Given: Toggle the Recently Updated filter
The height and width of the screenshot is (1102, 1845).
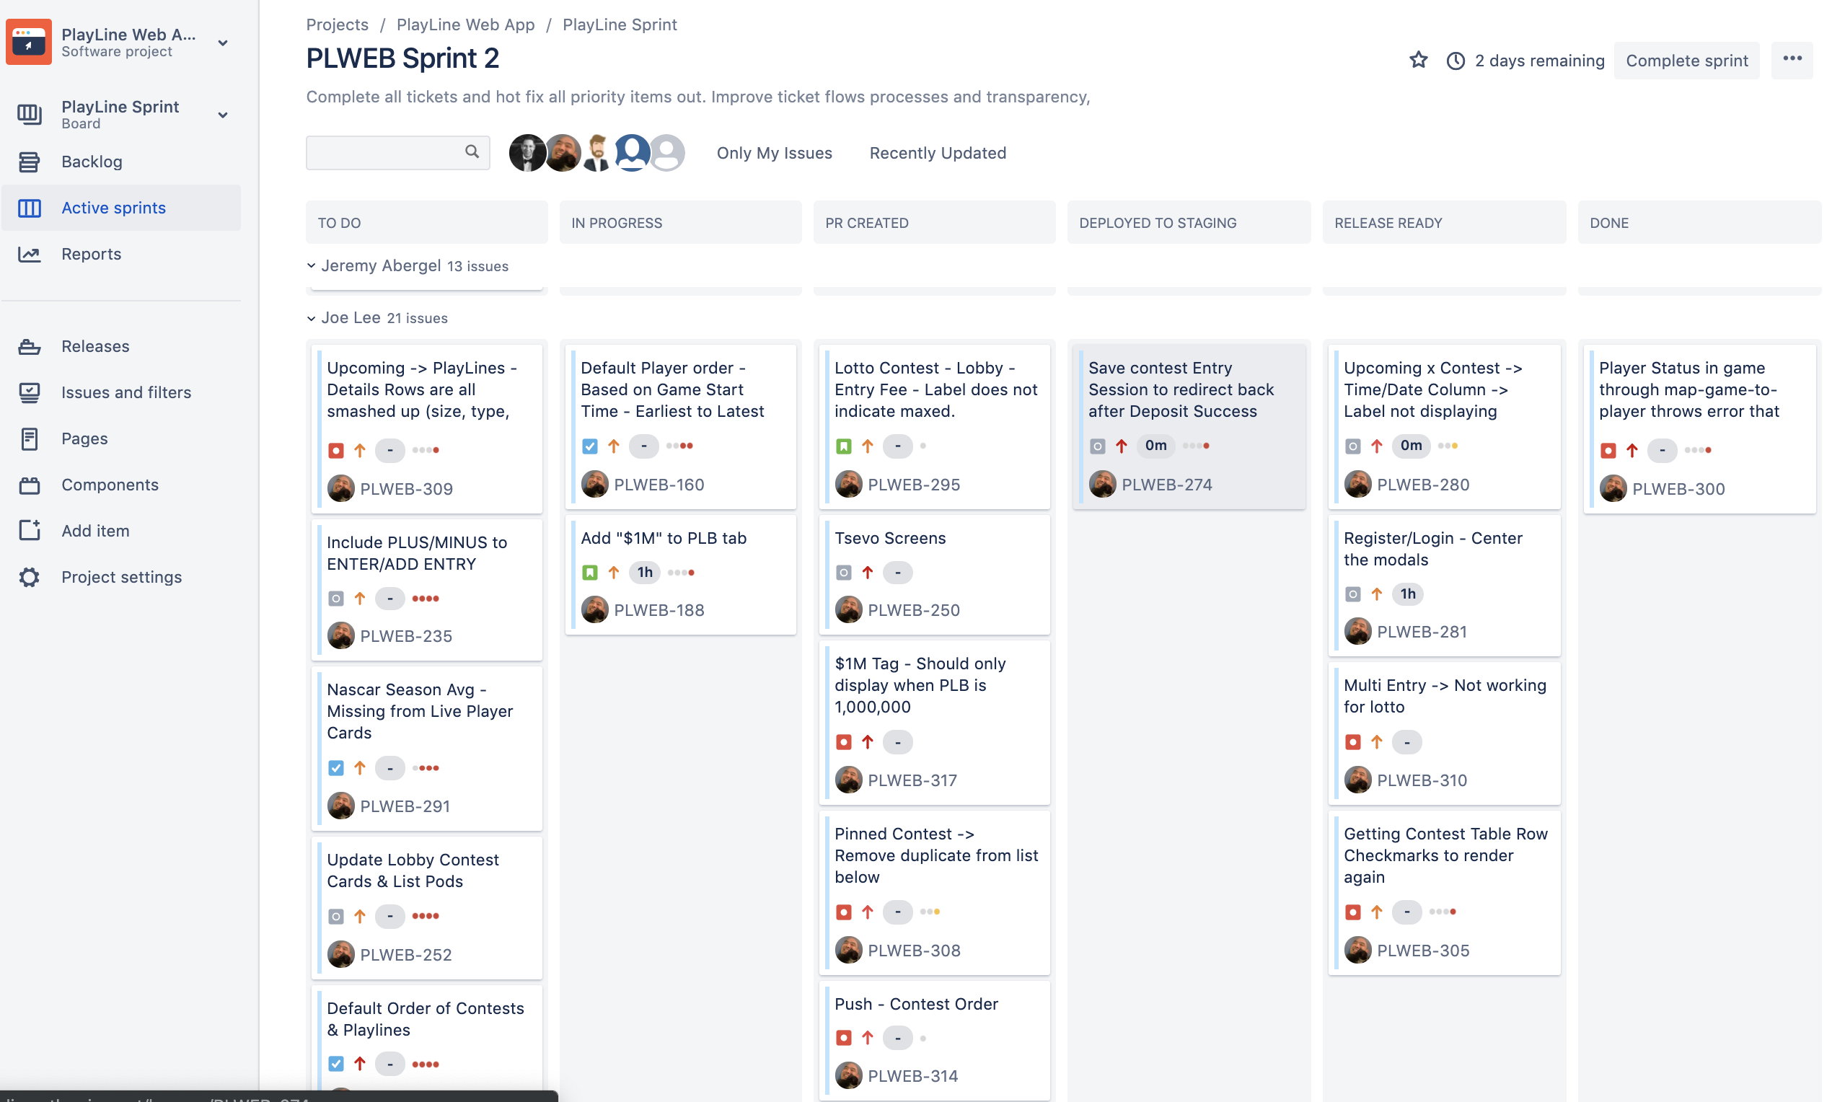Looking at the screenshot, I should 937,153.
